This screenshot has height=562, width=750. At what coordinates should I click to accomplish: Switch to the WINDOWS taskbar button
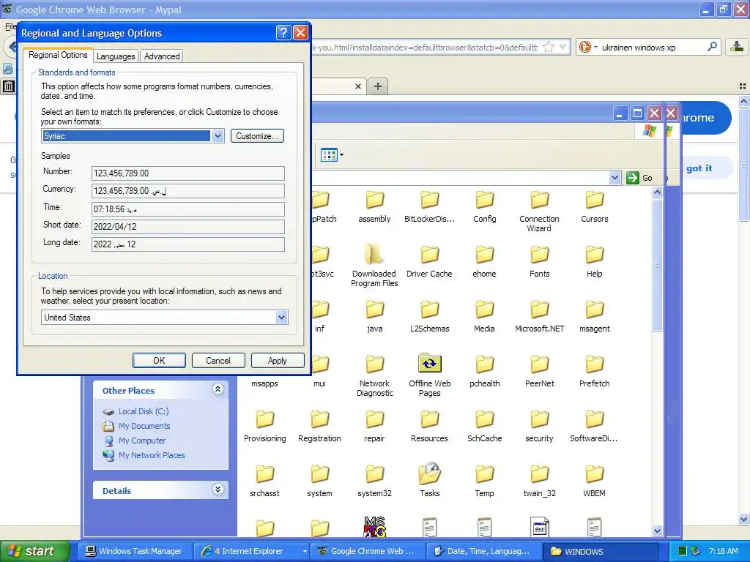603,551
